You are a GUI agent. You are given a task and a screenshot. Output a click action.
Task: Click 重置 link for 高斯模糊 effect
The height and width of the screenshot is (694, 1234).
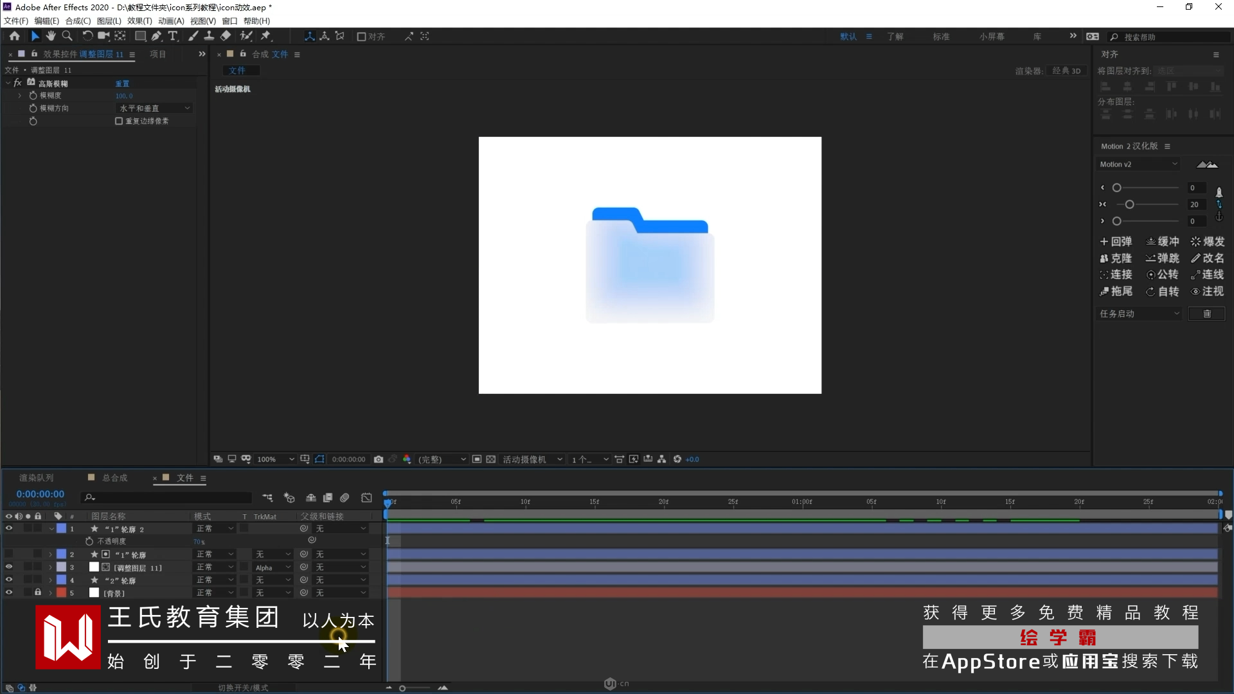(122, 84)
